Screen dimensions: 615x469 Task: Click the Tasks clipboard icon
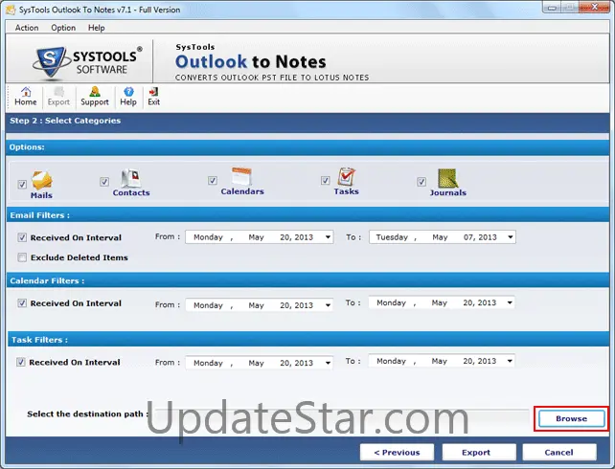pos(347,177)
